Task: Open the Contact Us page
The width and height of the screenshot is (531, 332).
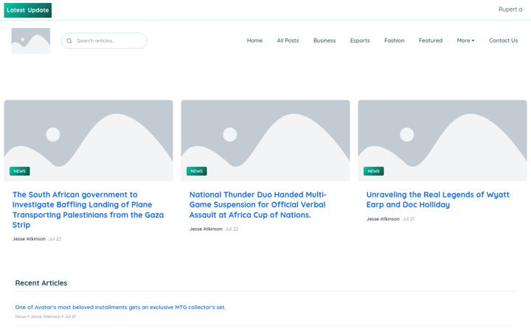Action: tap(503, 41)
